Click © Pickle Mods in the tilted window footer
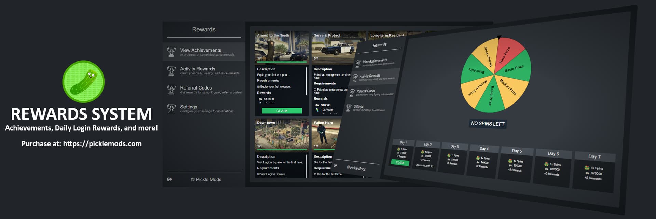The width and height of the screenshot is (656, 219). click(x=356, y=168)
